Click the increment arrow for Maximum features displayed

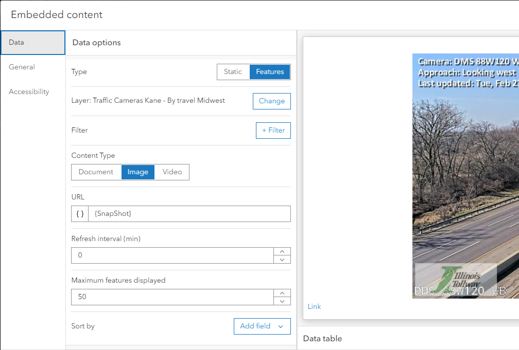(x=282, y=293)
